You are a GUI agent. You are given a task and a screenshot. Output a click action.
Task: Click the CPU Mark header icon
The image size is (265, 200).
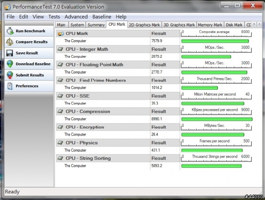(61, 33)
